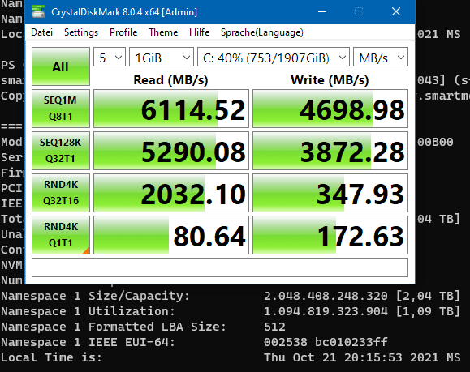Click the Local Time is: label in terminal
The image size is (470, 372).
[x=51, y=357]
